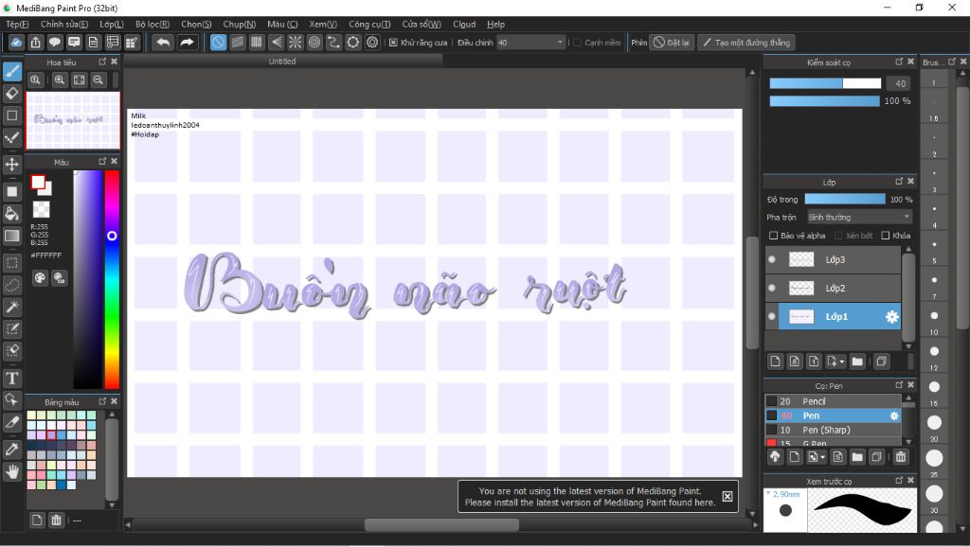Image resolution: width=970 pixels, height=547 pixels.
Task: Open the add layer dropdown arrow
Action: point(841,362)
